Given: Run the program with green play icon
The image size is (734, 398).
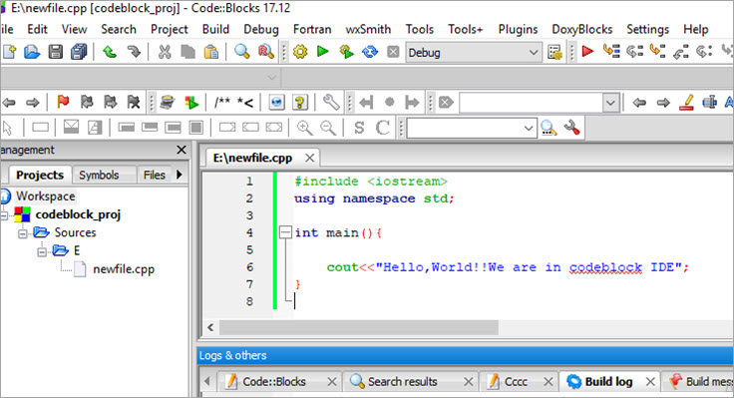Looking at the screenshot, I should click(x=322, y=52).
